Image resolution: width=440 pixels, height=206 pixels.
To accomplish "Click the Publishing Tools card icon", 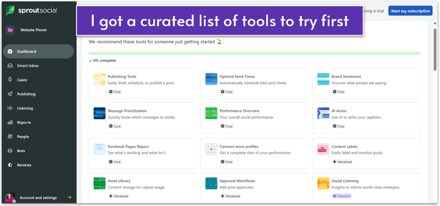I will click(99, 79).
